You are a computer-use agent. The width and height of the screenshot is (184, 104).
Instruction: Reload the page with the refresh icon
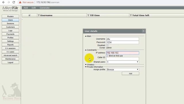pyautogui.click(x=14, y=2)
